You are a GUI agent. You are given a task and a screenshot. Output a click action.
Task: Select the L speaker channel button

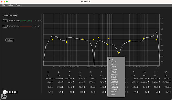[5, 20]
